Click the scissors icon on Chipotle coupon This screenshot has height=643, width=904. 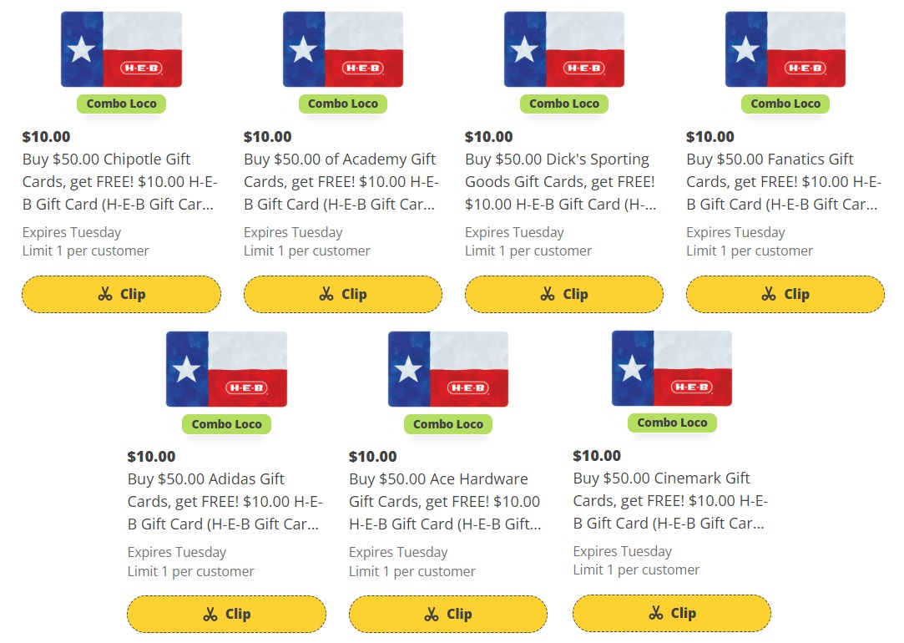104,294
